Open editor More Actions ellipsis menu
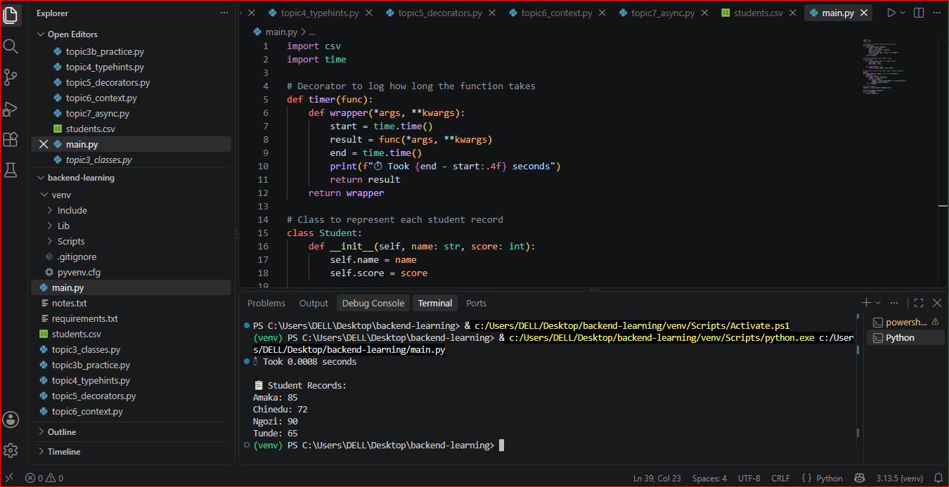Viewport: 949px width, 487px height. pyautogui.click(x=937, y=13)
